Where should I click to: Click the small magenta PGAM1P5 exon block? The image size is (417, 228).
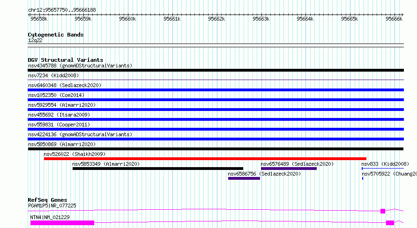tap(383, 211)
